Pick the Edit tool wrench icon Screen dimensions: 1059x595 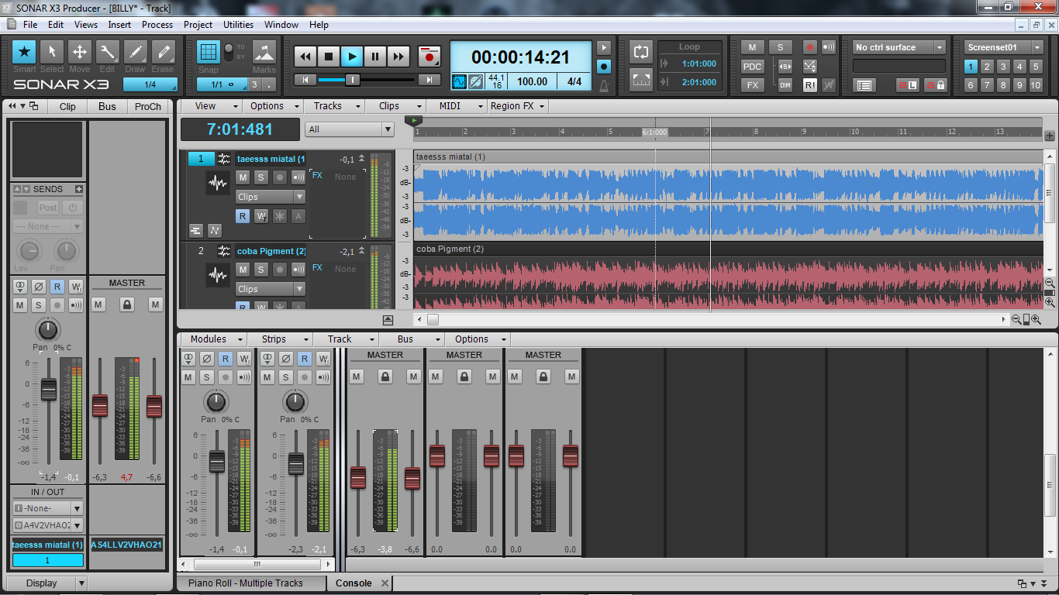click(107, 52)
